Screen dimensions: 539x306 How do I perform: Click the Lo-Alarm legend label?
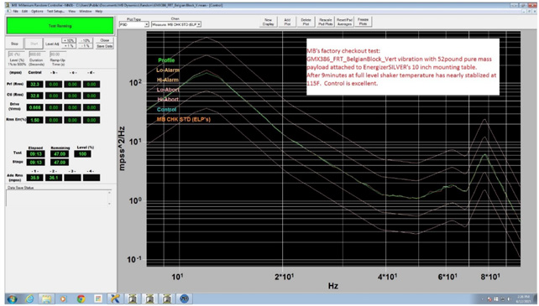pos(168,70)
